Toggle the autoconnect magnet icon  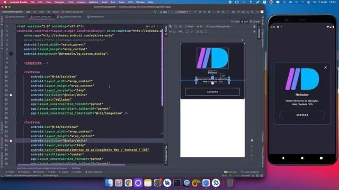174,32
